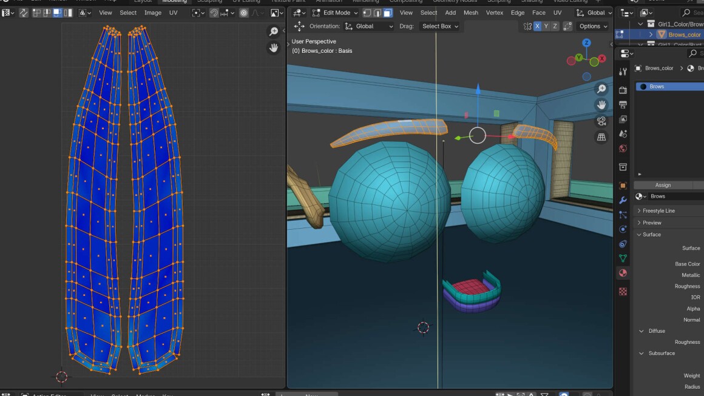Switch to face select mode in viewport
The width and height of the screenshot is (704, 396).
tap(388, 13)
